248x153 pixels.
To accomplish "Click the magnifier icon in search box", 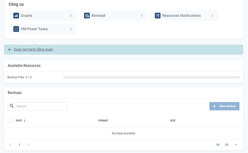I will (12, 106).
